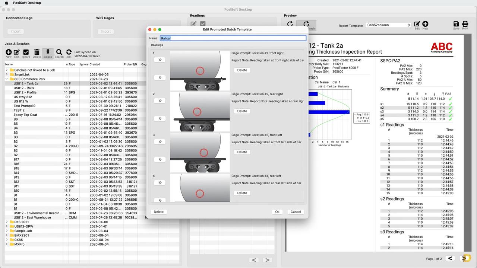
Task: Open the PosiSoft Desktop menu
Action: coord(27,3)
